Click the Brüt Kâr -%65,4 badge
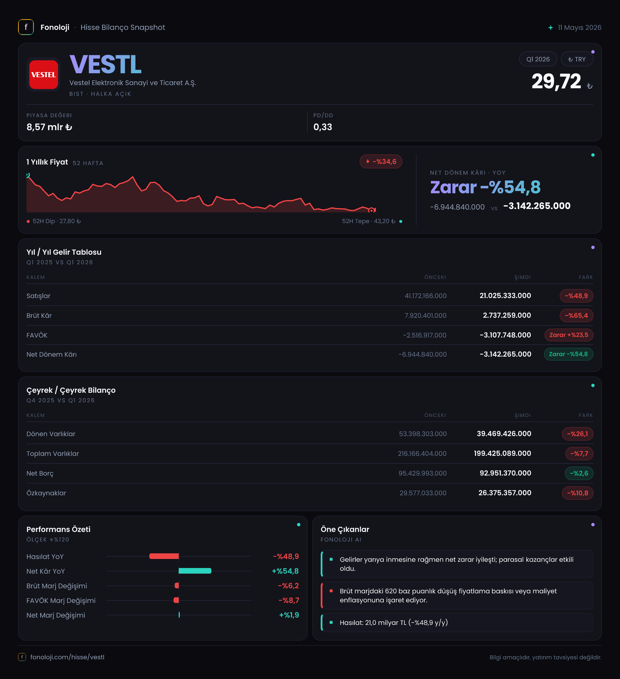Screen dimensions: 620x679 (576, 316)
